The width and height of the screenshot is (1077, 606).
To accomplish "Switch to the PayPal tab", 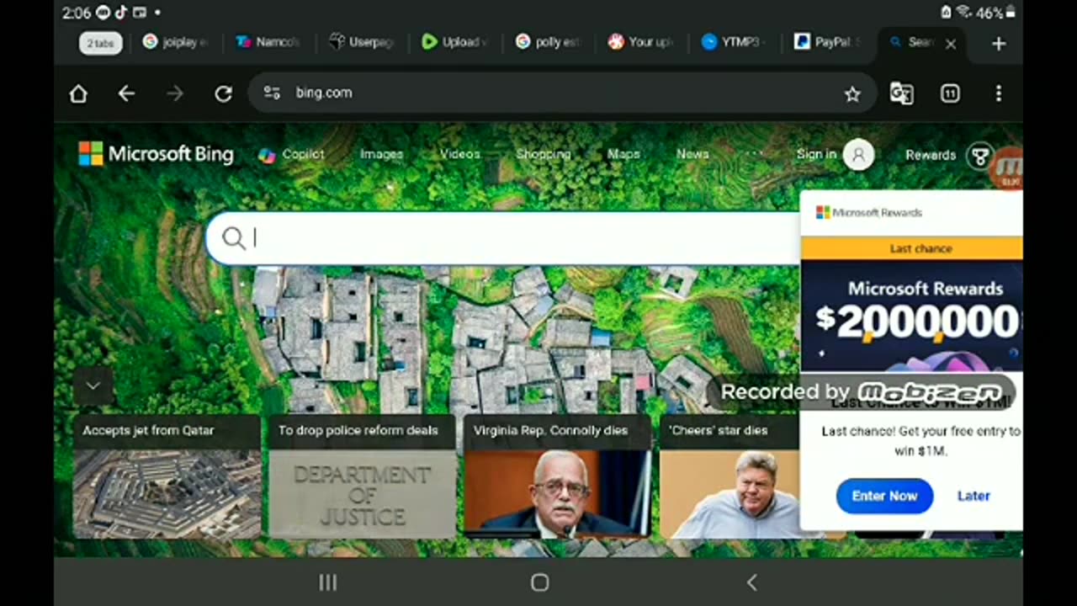I will (827, 42).
